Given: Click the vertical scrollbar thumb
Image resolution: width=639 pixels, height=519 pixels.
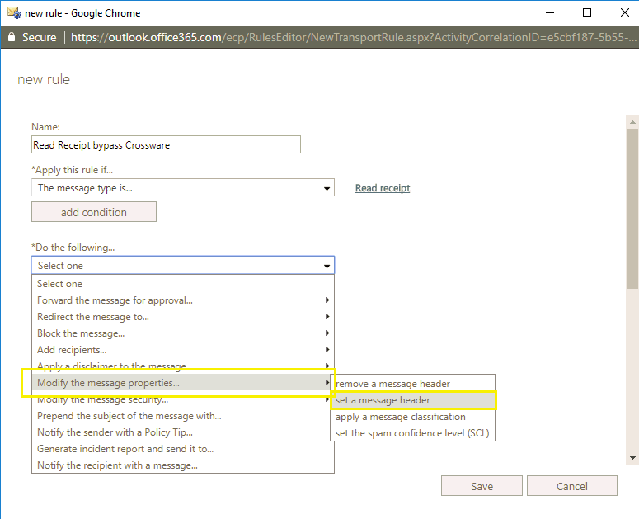Looking at the screenshot, I should [x=632, y=209].
